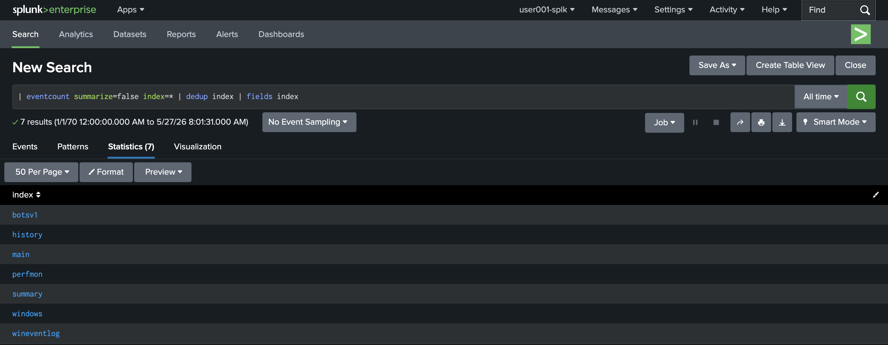Click the perfmon index value

point(27,274)
